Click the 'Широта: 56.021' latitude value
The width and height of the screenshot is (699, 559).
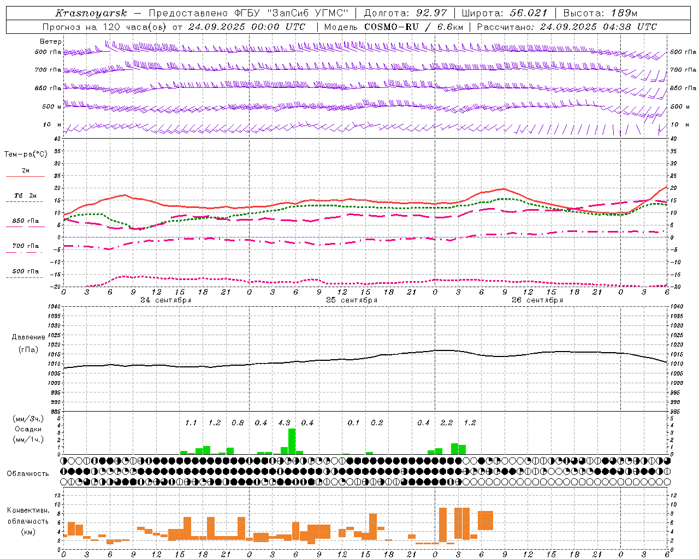505,13
